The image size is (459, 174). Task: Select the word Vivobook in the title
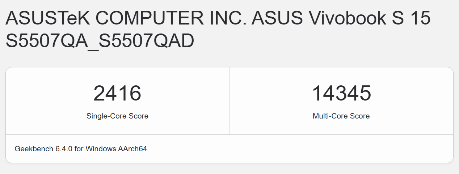[345, 18]
